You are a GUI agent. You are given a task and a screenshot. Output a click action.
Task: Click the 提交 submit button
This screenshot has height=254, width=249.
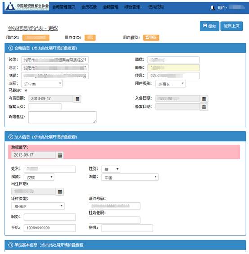coord(209,26)
